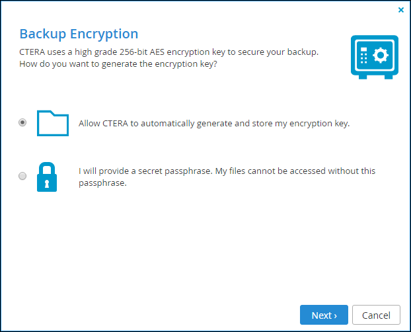Click the wrapped word 'passphrase.' on second line
The width and height of the screenshot is (411, 332).
(103, 183)
